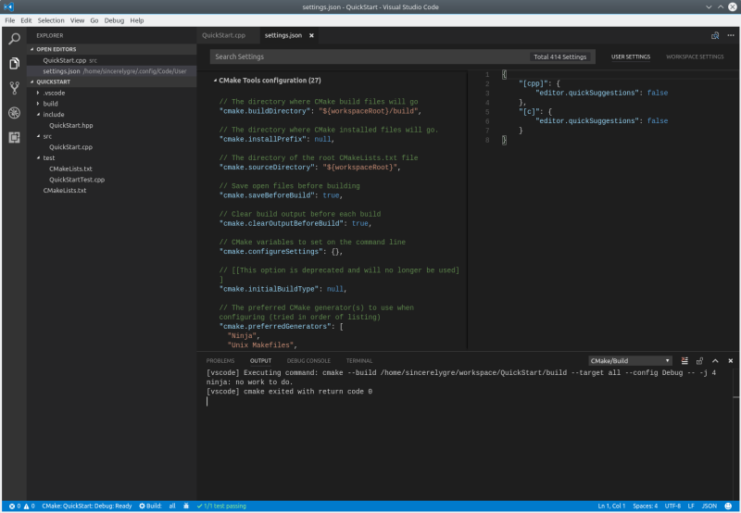741x513 pixels.
Task: Click the CMake debug bug icon in status bar
Action: tap(186, 506)
